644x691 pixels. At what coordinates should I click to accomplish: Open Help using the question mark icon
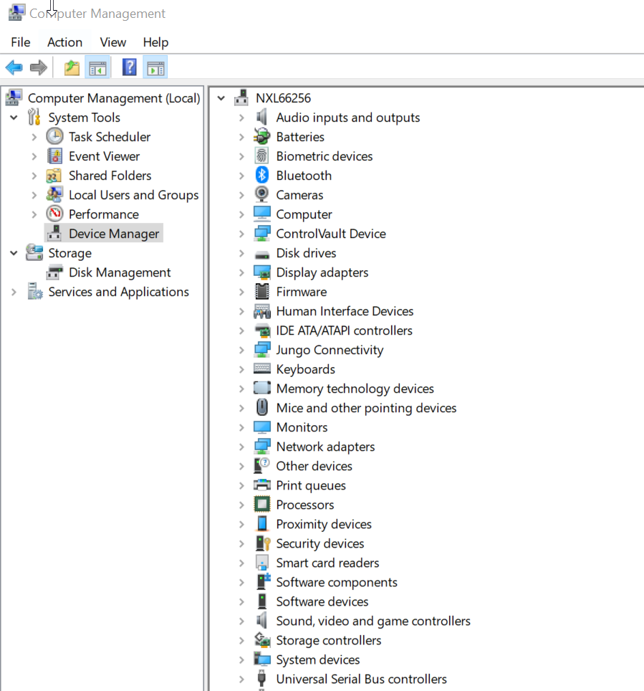tap(129, 67)
